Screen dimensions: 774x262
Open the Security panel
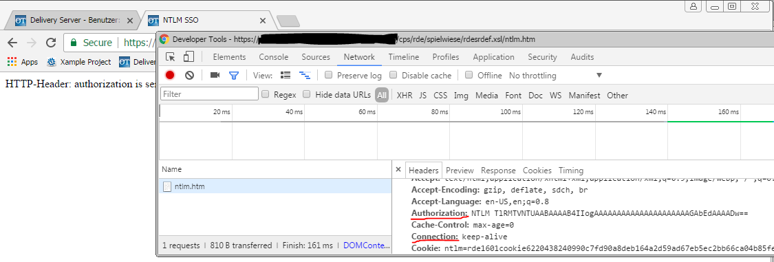[x=543, y=57]
